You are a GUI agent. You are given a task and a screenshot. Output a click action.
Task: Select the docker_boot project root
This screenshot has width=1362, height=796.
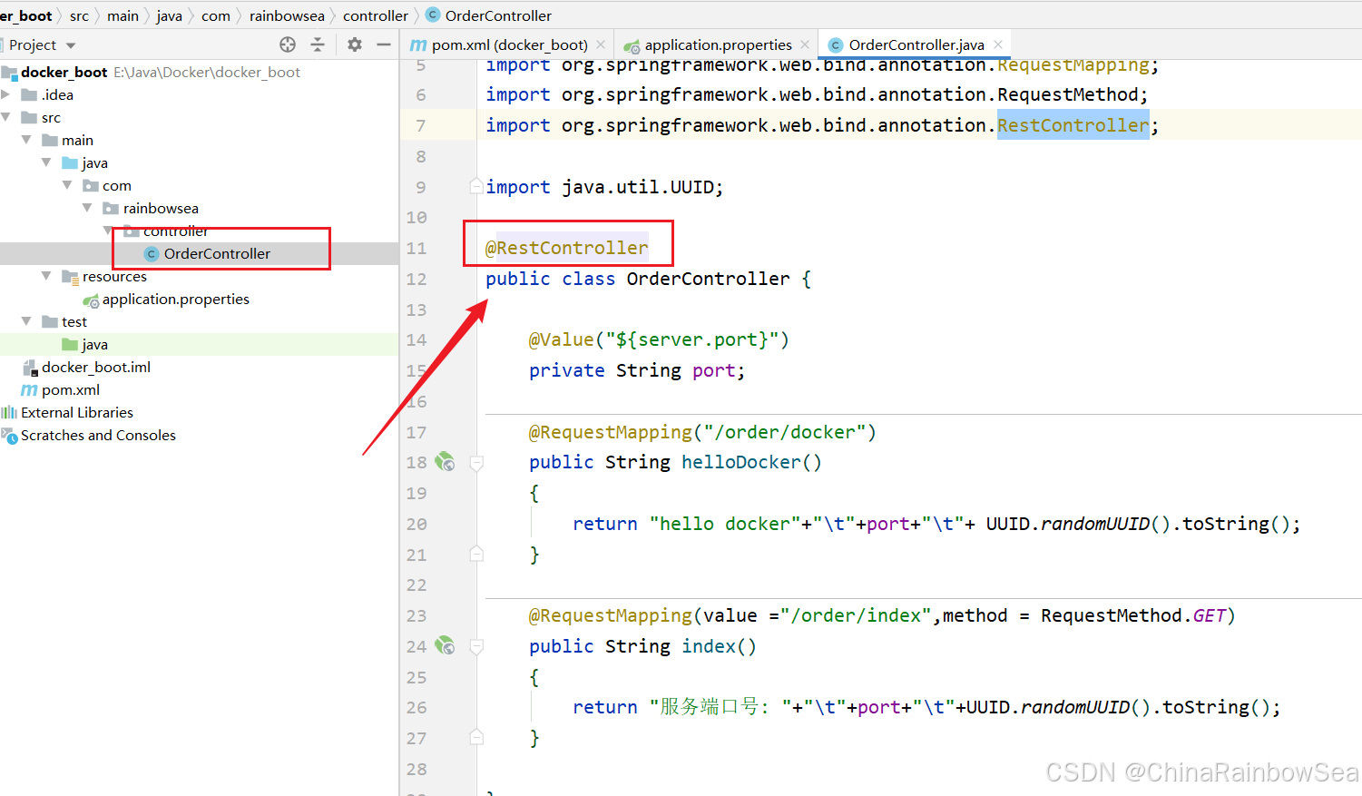[x=64, y=72]
